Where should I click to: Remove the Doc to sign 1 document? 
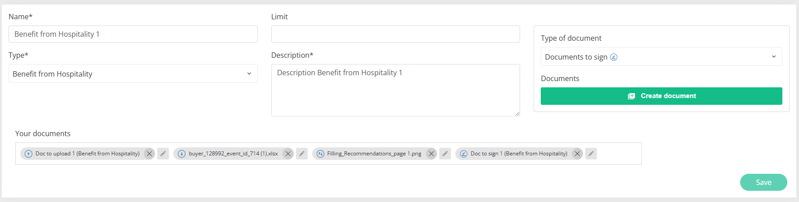(x=577, y=154)
